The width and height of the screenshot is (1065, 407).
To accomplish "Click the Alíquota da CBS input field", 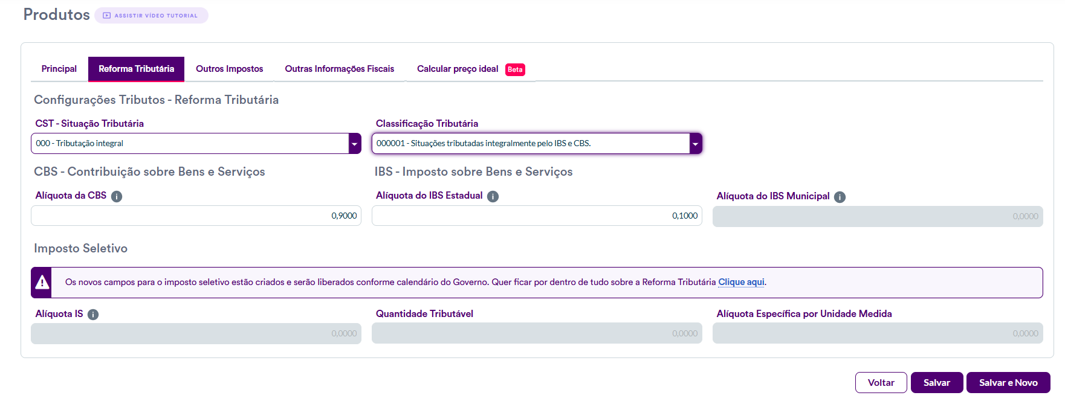I will (196, 216).
